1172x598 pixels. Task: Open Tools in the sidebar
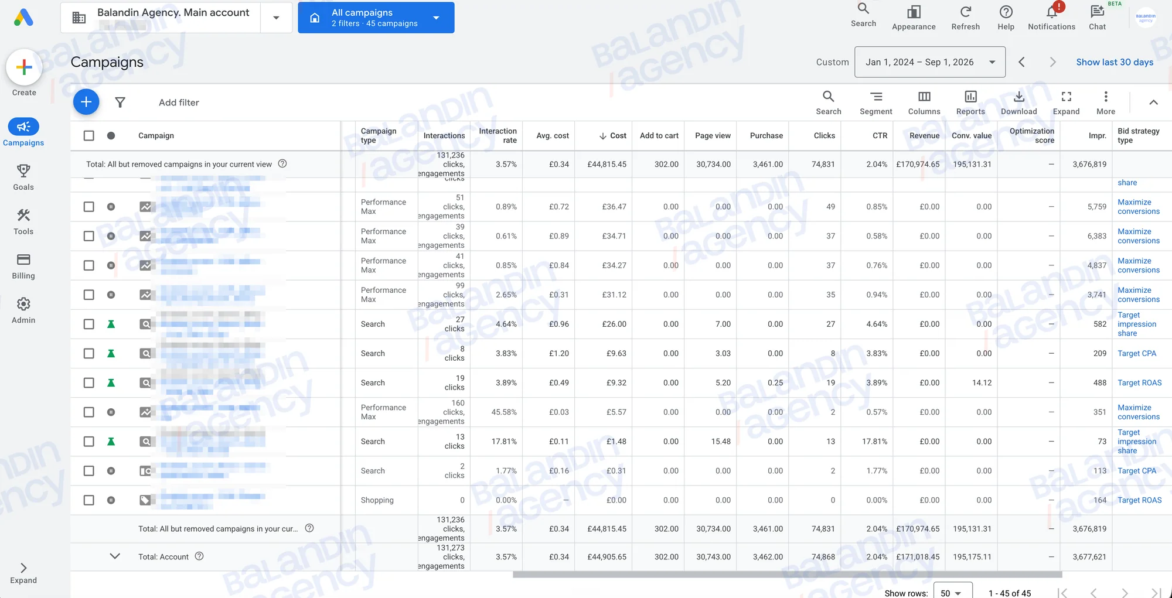23,222
